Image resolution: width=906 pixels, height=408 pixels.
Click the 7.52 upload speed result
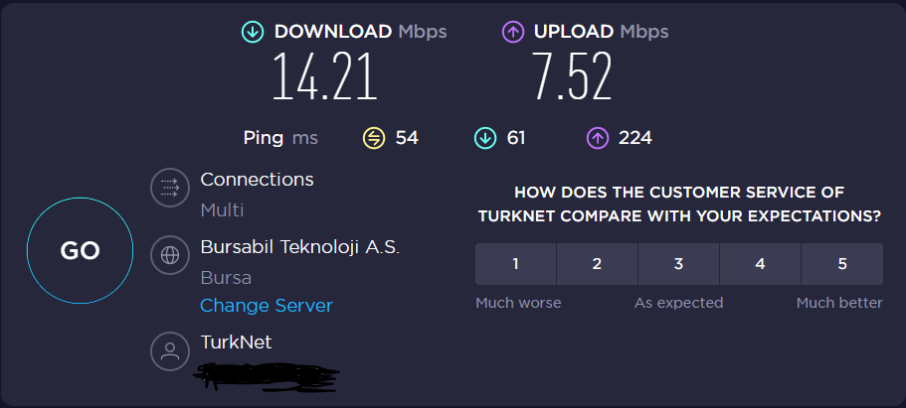click(x=572, y=78)
